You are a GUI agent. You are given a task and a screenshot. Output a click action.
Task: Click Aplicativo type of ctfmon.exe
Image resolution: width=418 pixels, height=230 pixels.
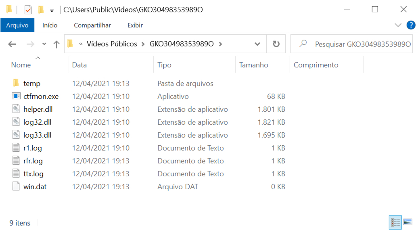[x=173, y=96]
